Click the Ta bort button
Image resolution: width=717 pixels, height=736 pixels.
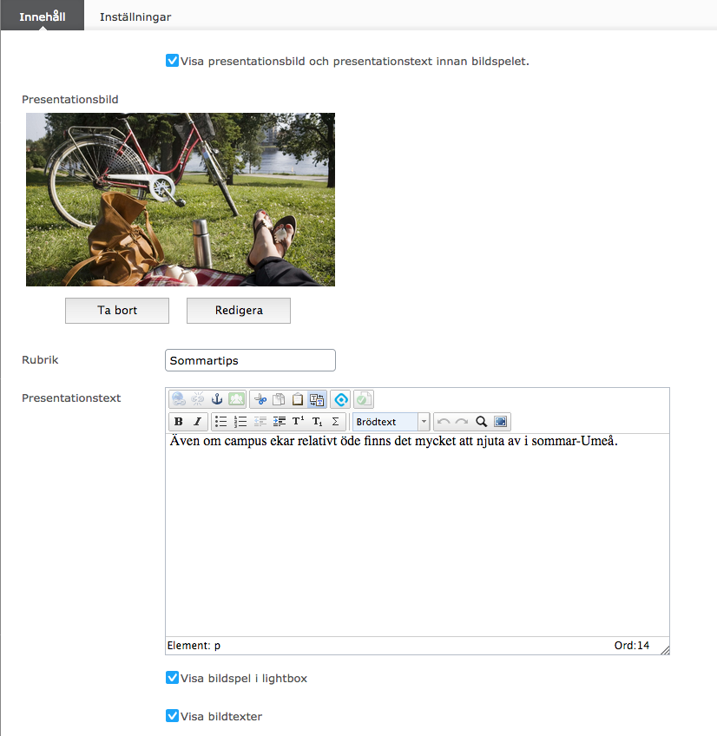point(117,310)
